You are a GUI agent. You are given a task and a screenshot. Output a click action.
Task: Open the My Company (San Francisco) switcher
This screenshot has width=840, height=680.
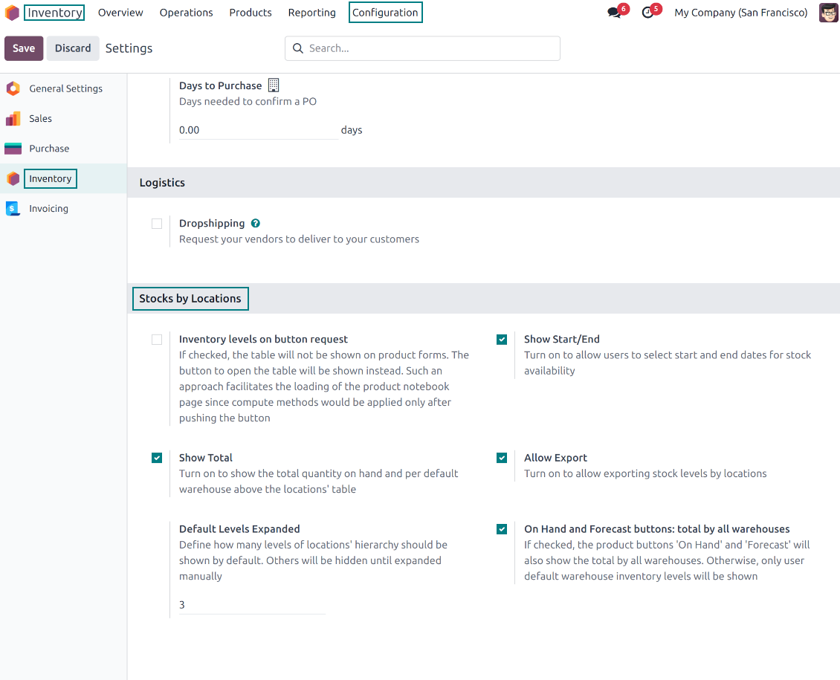tap(740, 13)
